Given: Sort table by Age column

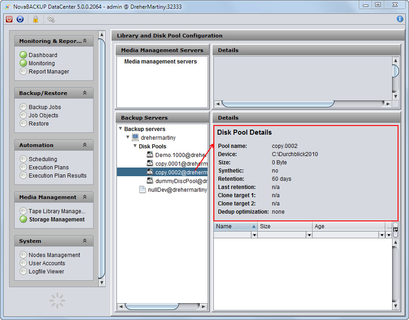Looking at the screenshot, I should [349, 226].
